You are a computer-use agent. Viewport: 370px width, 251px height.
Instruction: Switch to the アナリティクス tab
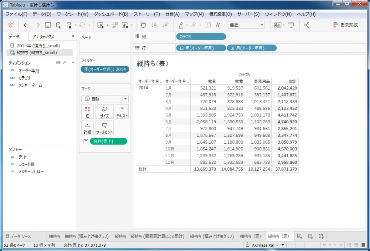tap(43, 37)
